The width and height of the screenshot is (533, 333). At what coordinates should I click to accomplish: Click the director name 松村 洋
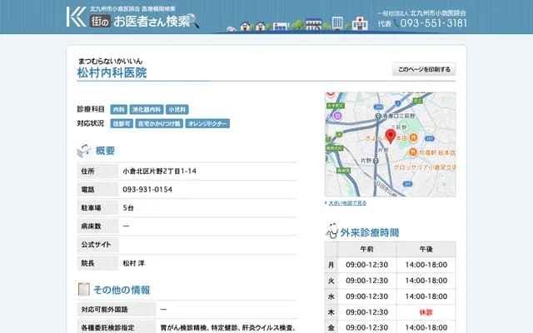point(133,263)
